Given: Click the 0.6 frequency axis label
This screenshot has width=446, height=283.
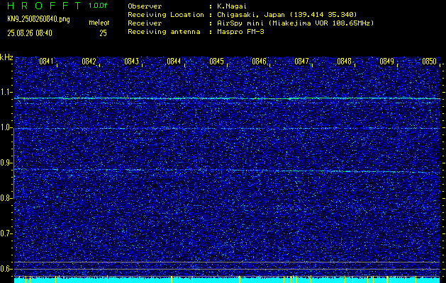Looking at the screenshot, I should click(x=6, y=269).
